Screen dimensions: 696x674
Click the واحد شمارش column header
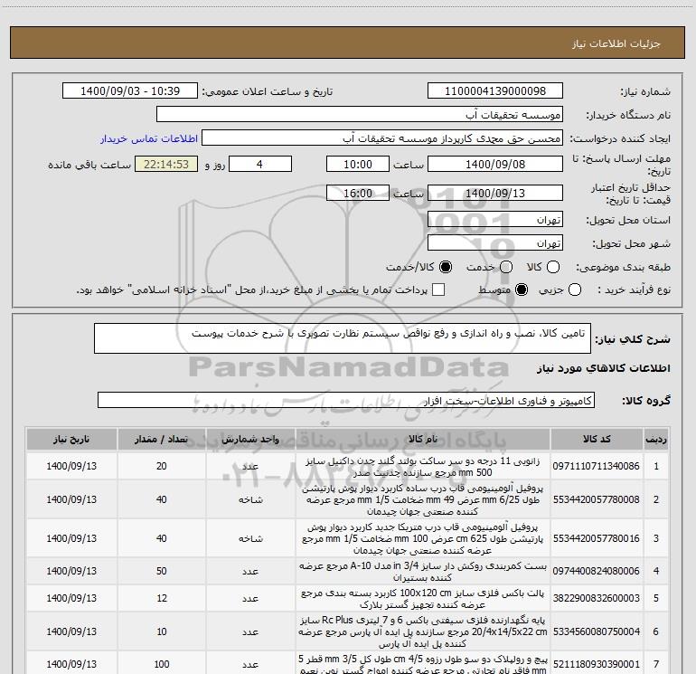[250, 439]
